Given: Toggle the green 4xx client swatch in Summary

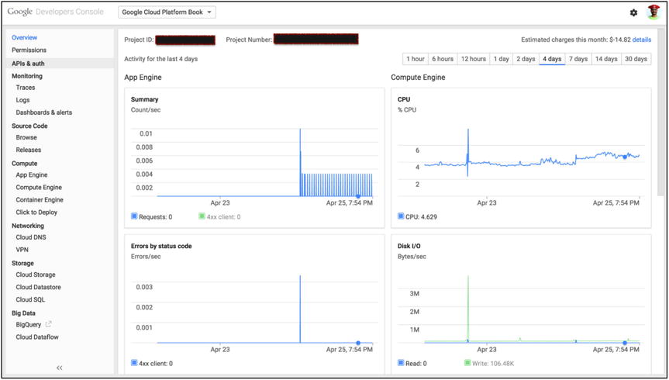Looking at the screenshot, I should click(x=202, y=216).
